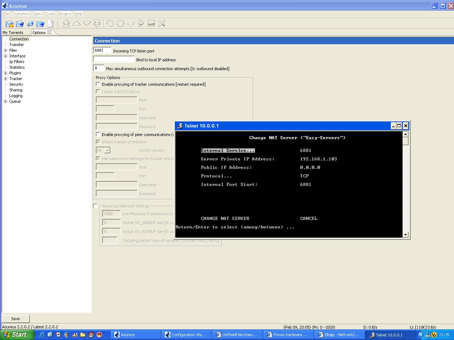Open torrent file with lock icon

coord(10,24)
